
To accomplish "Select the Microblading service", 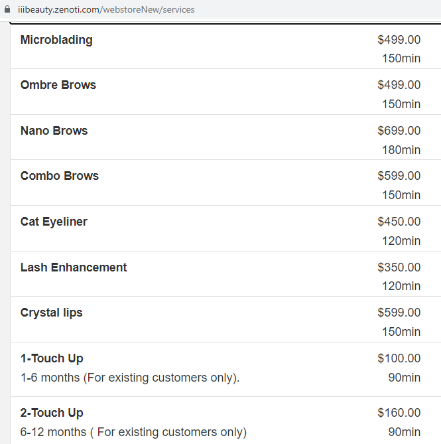I will tap(56, 40).
